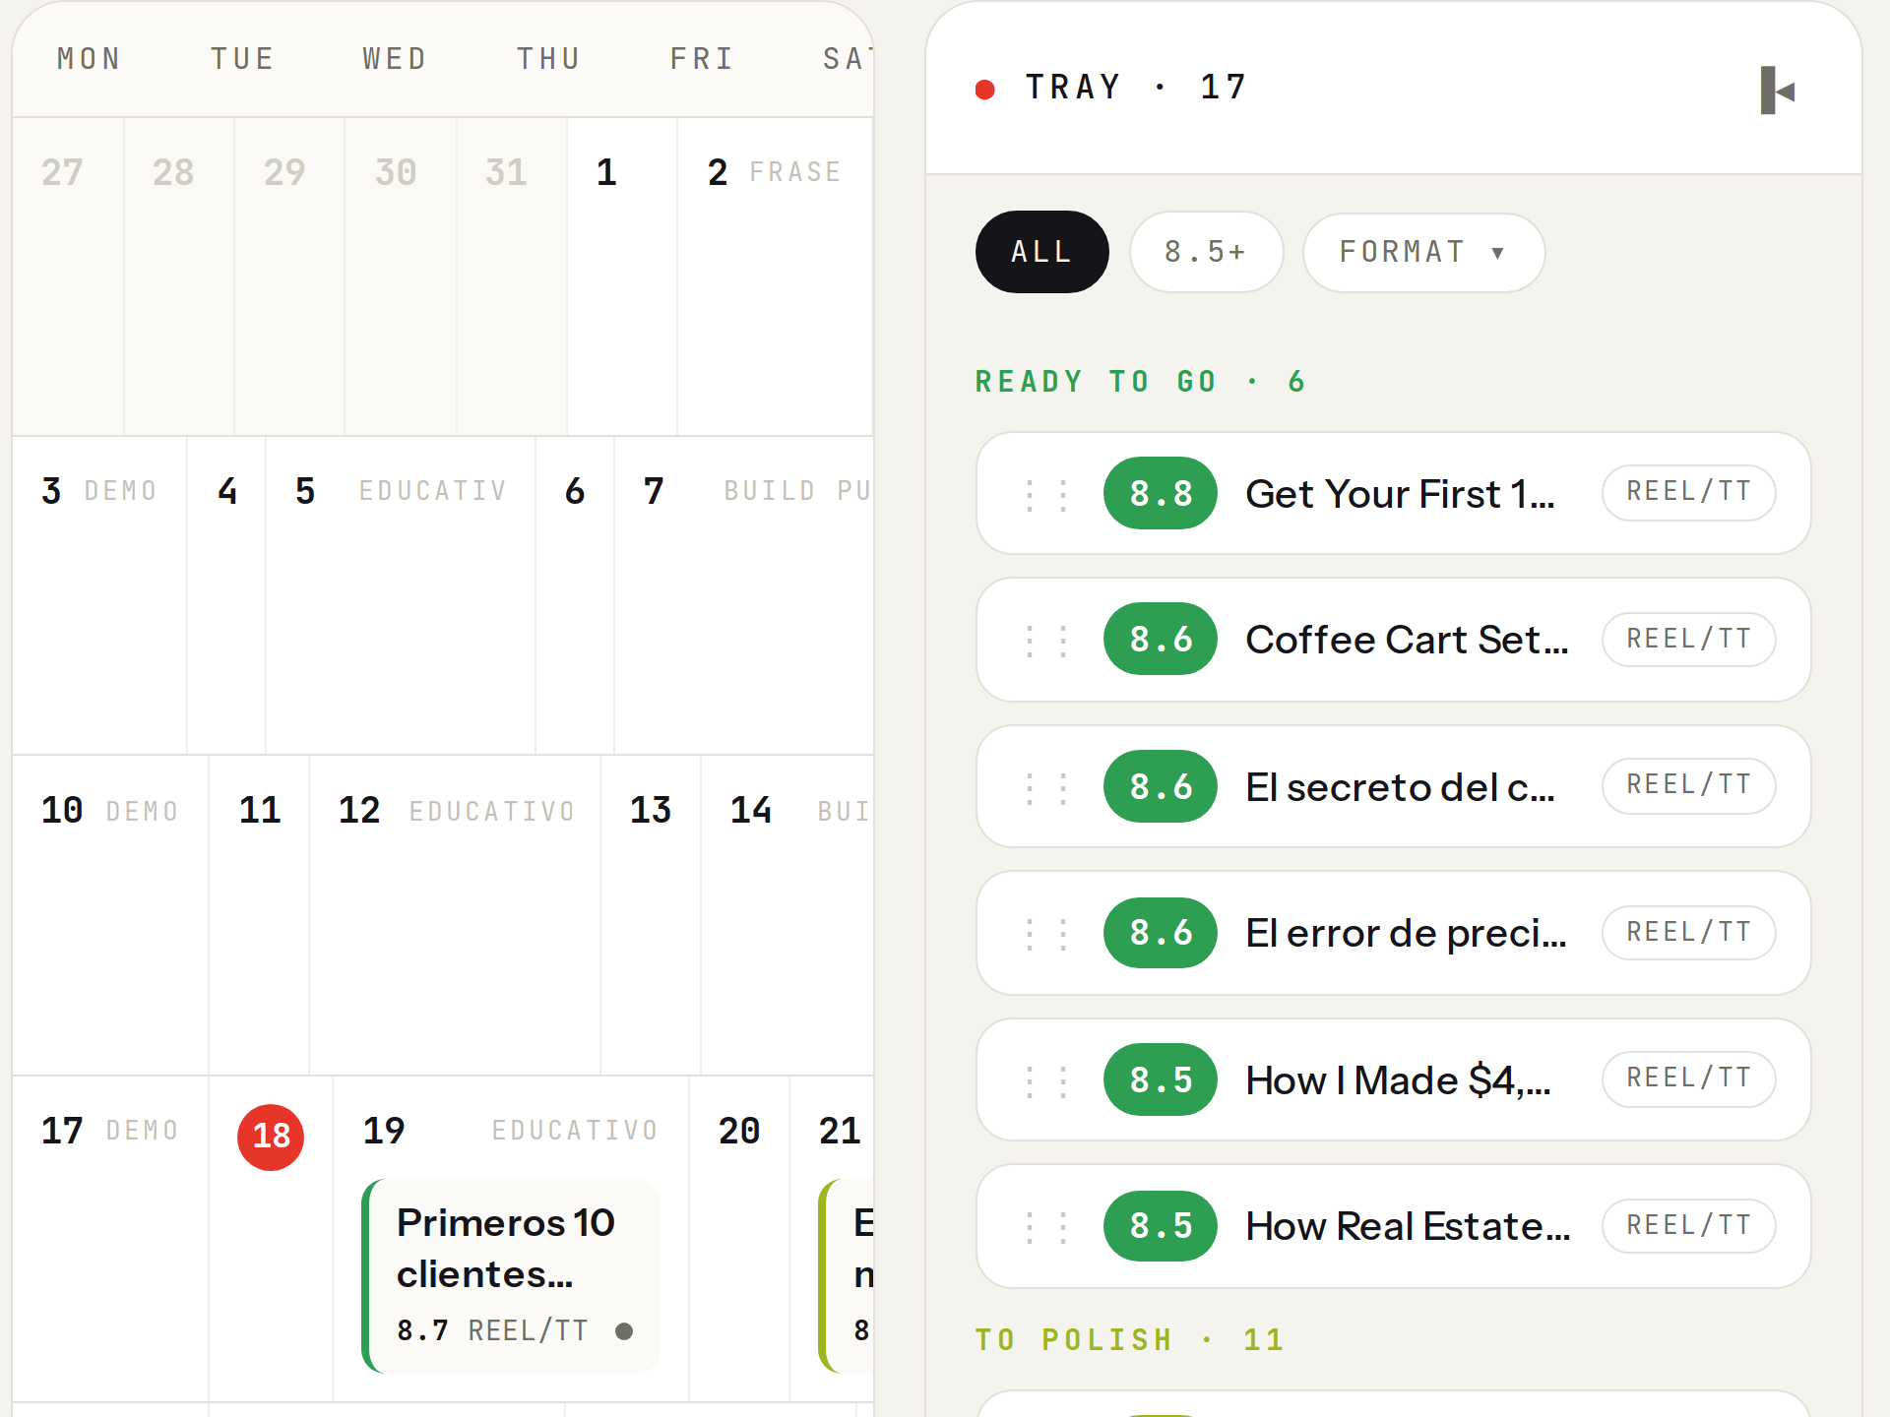Select day 12 EDUCATIVO cell
The width and height of the screenshot is (1890, 1417).
click(455, 915)
